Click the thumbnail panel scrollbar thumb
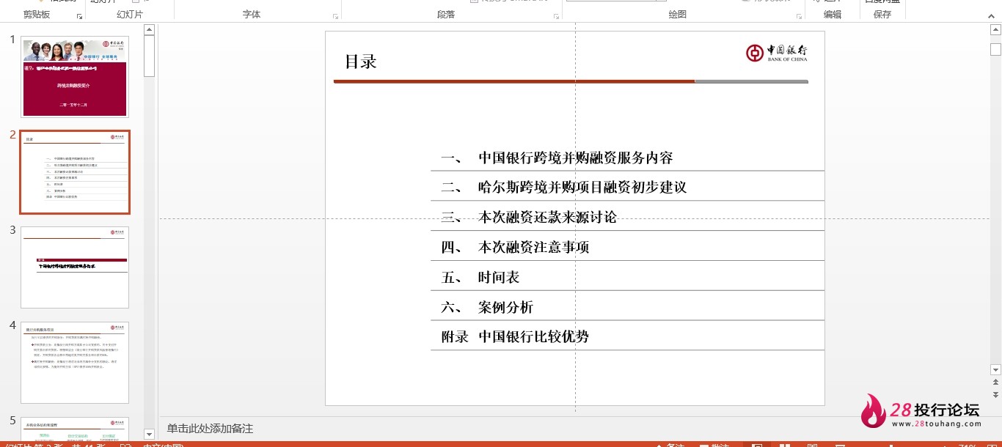This screenshot has width=1002, height=447. click(149, 56)
